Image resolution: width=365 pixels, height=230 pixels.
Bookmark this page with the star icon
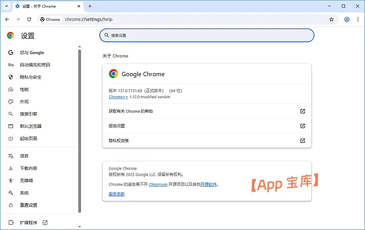(x=331, y=19)
